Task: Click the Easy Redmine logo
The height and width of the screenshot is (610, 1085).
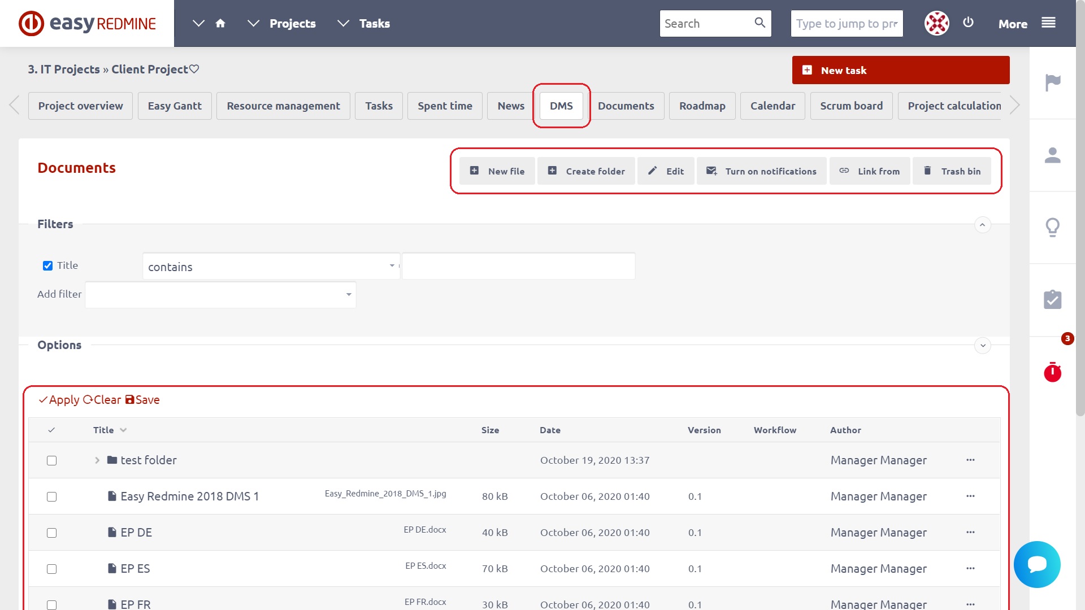Action: point(87,23)
